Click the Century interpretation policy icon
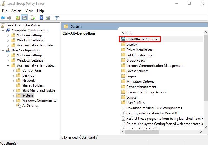This screenshot has height=145, width=208. (123, 113)
